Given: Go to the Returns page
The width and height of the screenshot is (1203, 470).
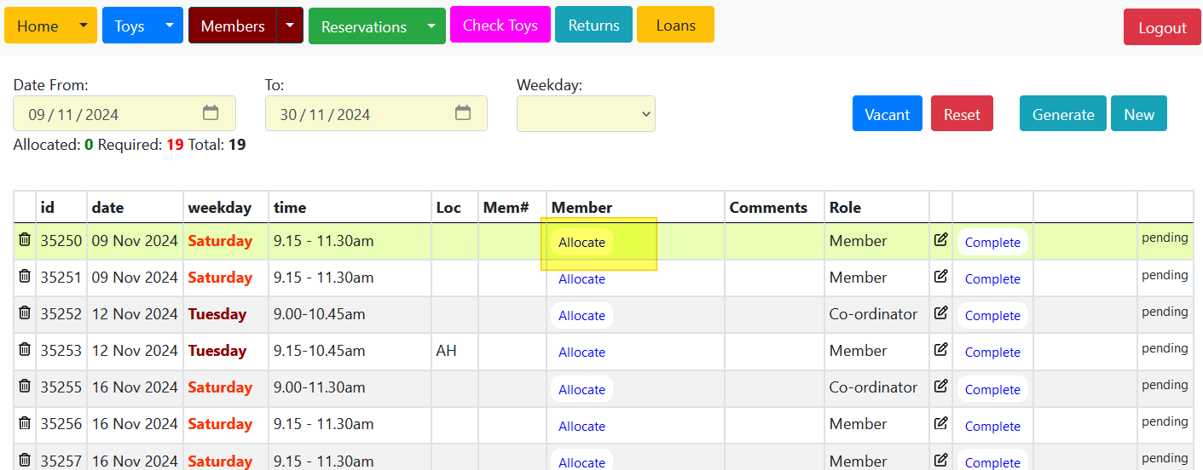Looking at the screenshot, I should tap(593, 26).
